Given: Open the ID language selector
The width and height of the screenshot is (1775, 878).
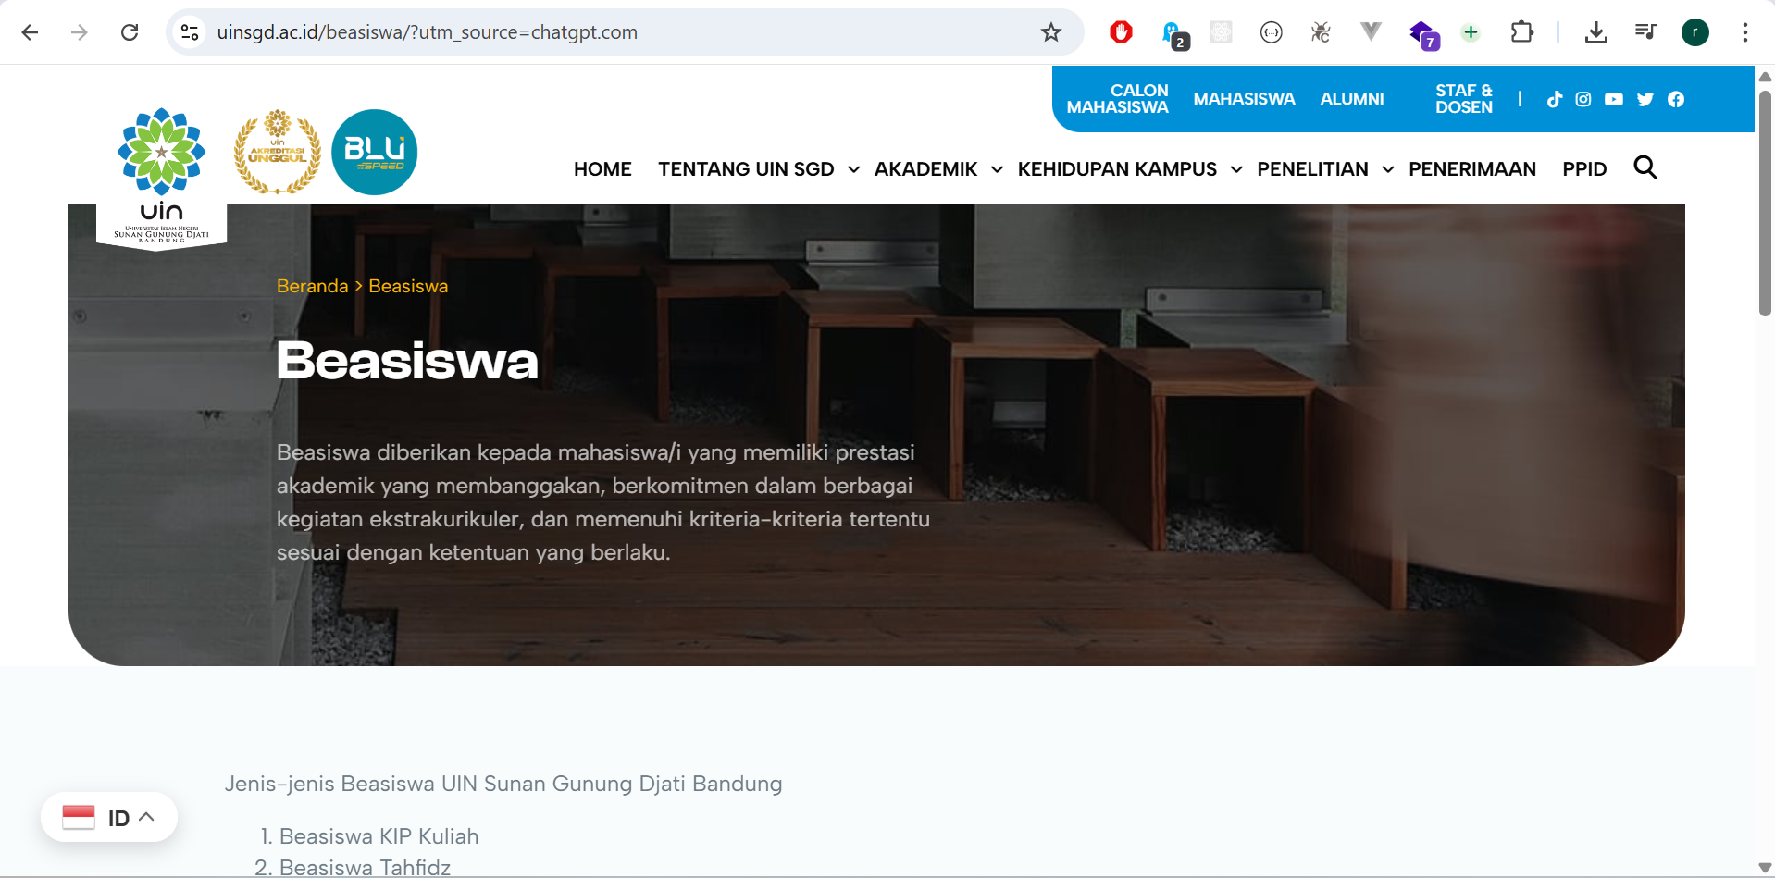Looking at the screenshot, I should point(109,818).
